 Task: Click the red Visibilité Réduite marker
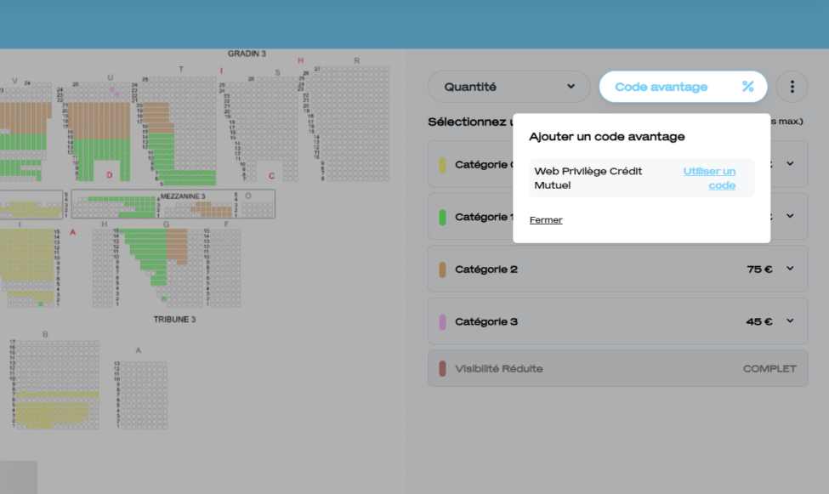coord(442,369)
